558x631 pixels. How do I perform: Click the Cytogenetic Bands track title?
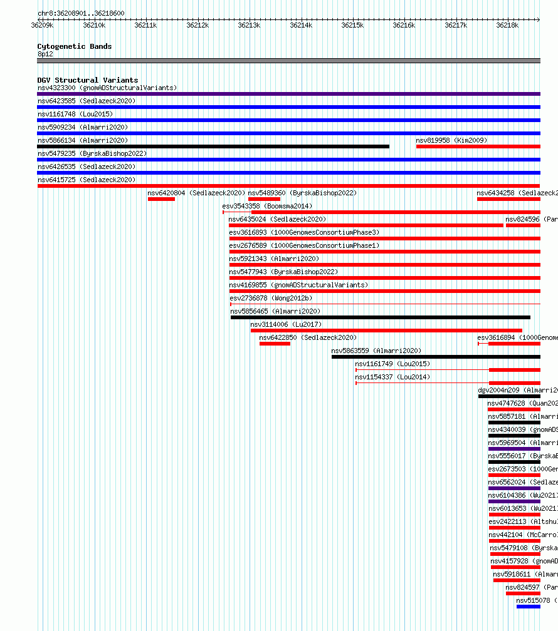point(75,46)
